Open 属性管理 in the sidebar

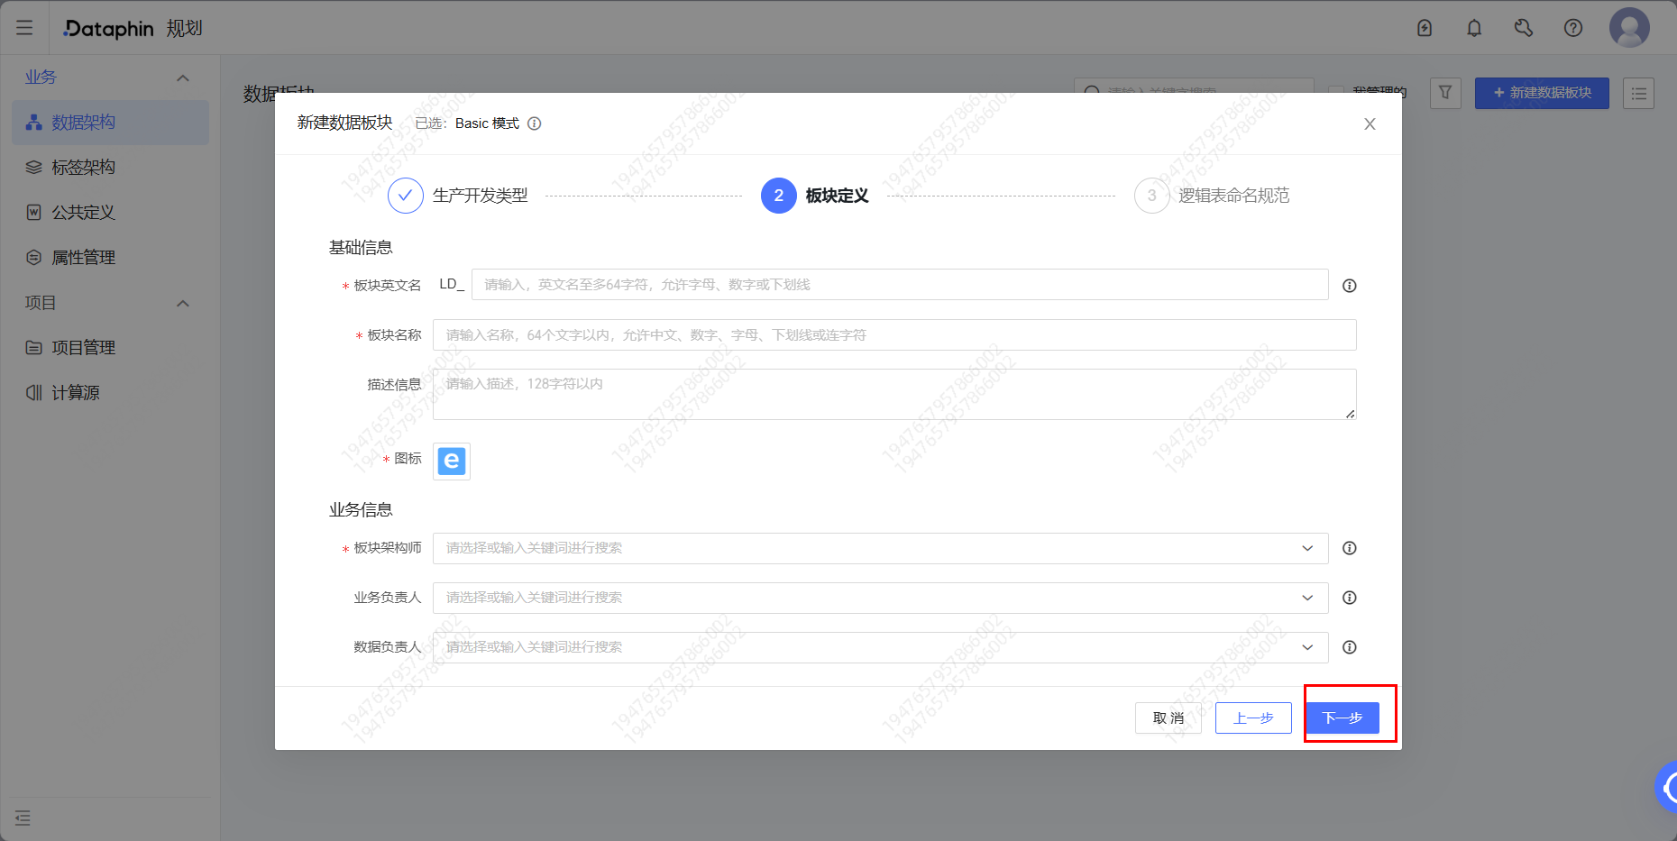(x=83, y=257)
